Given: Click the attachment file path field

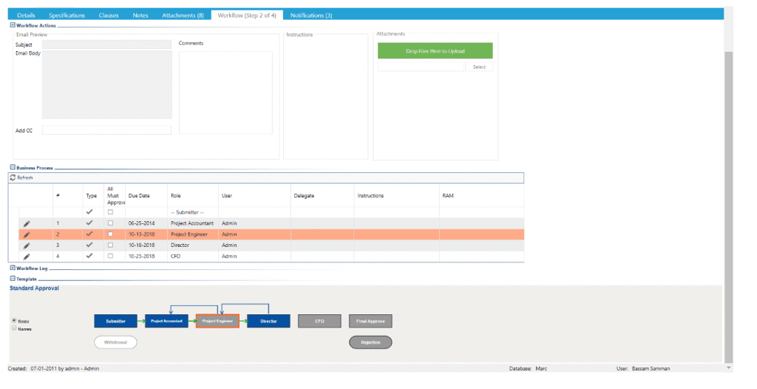Looking at the screenshot, I should point(421,67).
